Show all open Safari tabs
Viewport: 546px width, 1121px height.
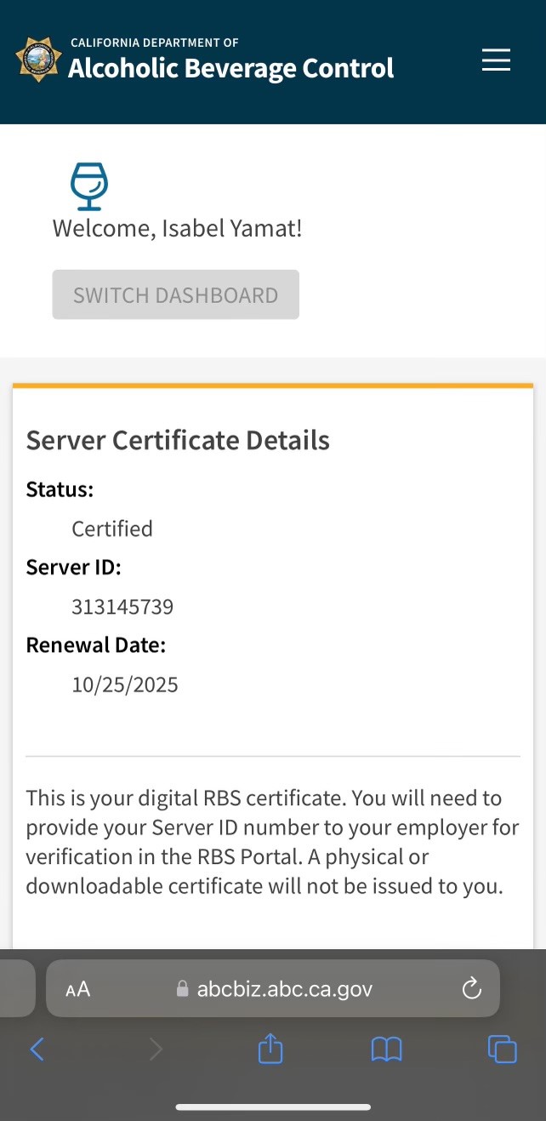coord(502,1050)
